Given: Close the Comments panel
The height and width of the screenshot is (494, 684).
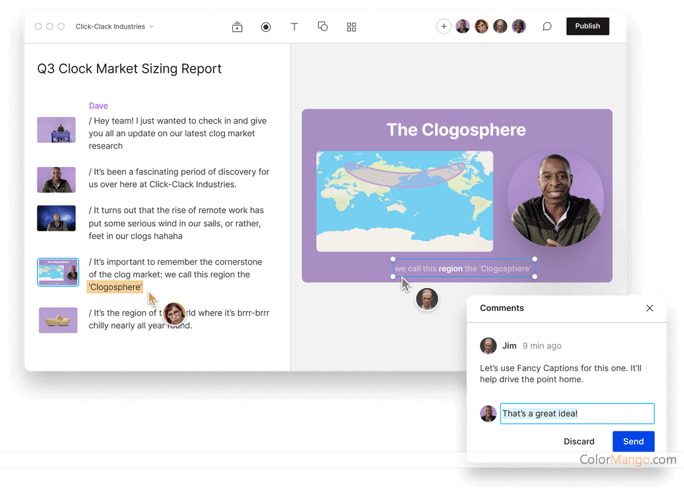Looking at the screenshot, I should pos(649,308).
